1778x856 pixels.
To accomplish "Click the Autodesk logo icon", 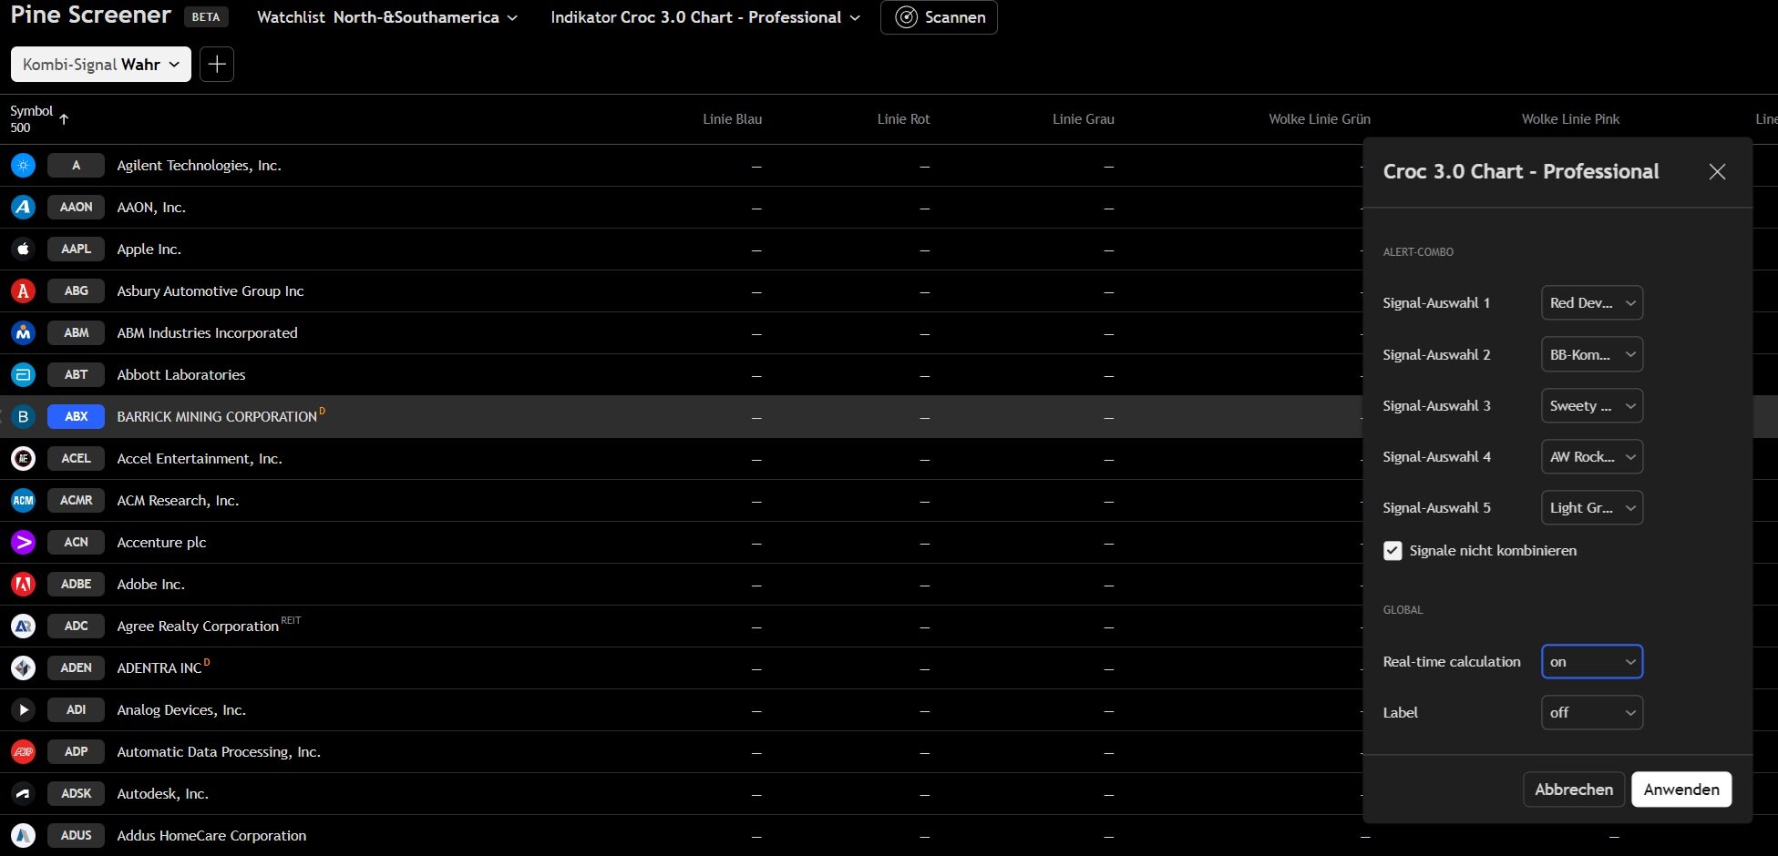I will [x=23, y=793].
